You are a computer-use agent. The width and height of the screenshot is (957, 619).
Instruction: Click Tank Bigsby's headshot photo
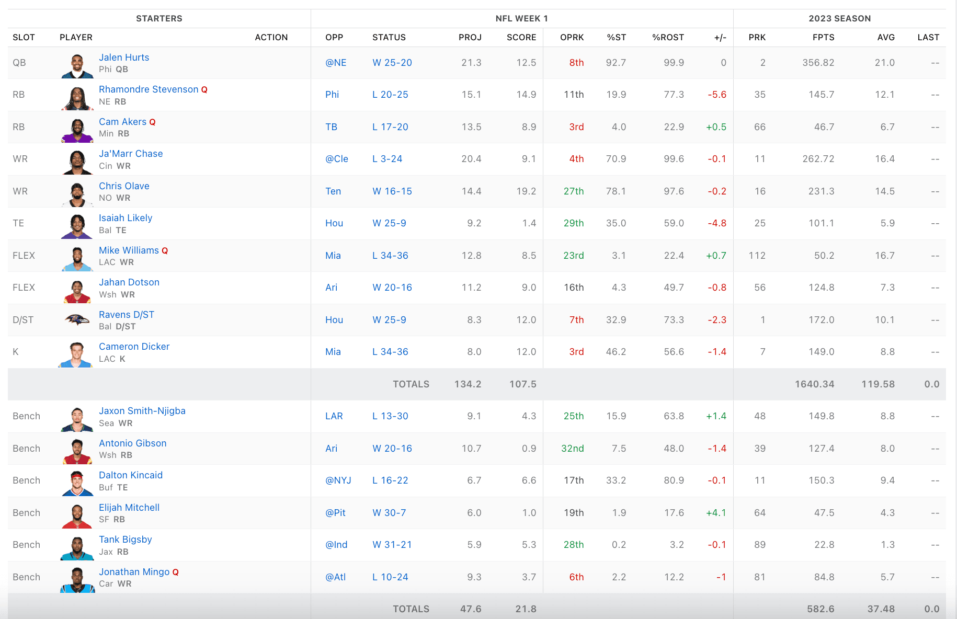(x=77, y=548)
